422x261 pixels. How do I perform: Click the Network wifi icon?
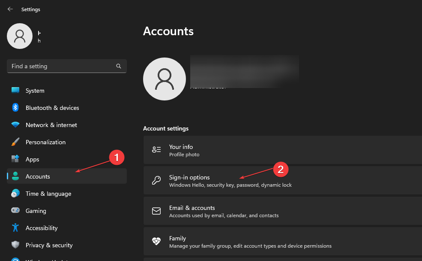pos(15,124)
